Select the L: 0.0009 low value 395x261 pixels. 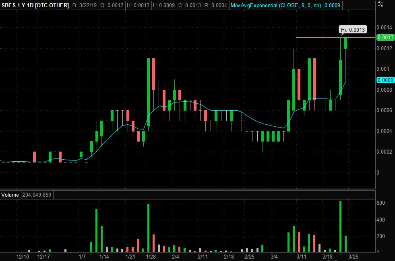pos(164,6)
